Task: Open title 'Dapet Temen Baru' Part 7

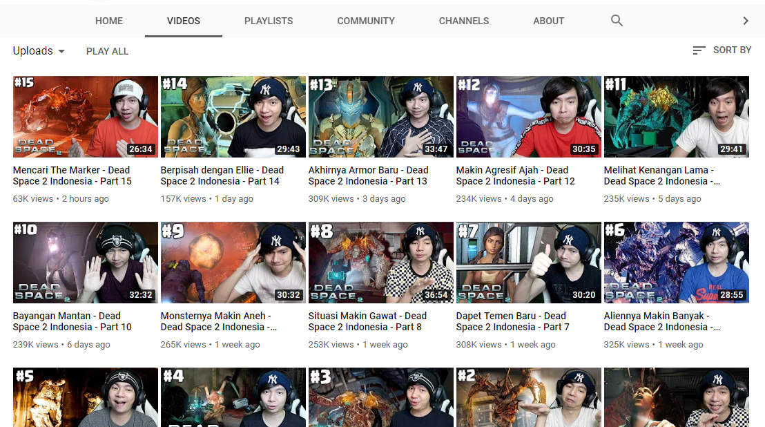Action: click(x=513, y=321)
